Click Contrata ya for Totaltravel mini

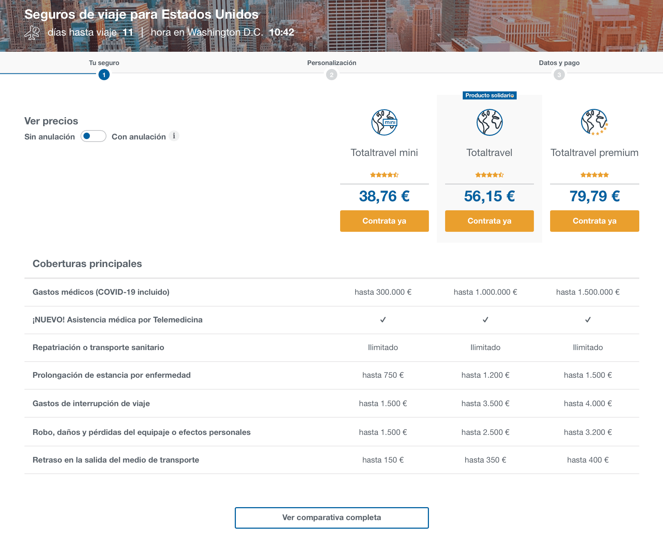pos(384,221)
